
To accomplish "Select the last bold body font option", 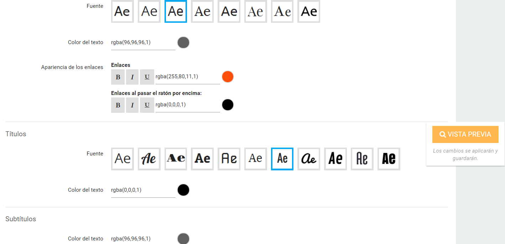I will point(309,11).
